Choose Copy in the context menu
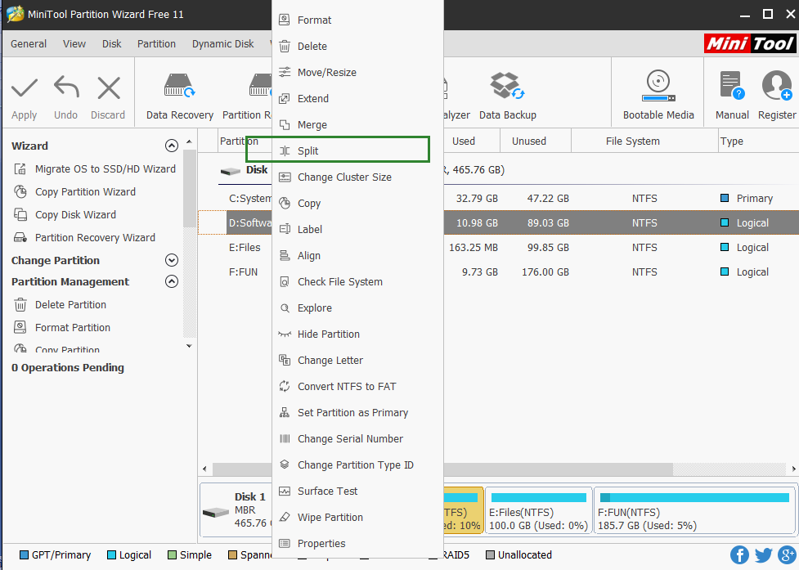Screen dimensions: 799x570 click(x=357, y=204)
